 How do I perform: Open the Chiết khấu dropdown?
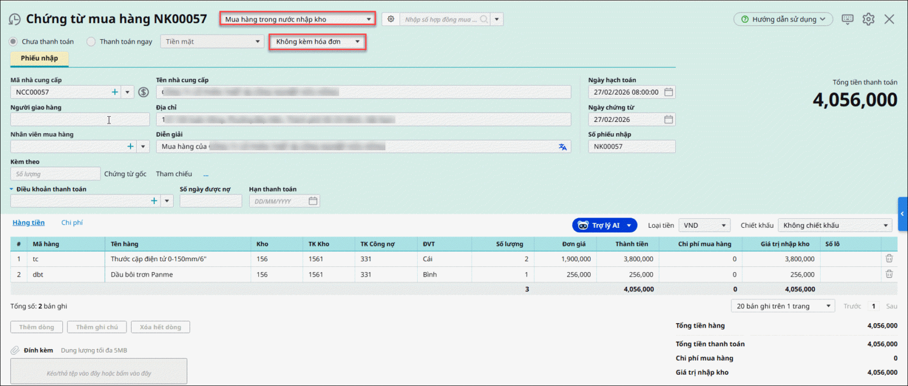pyautogui.click(x=834, y=226)
